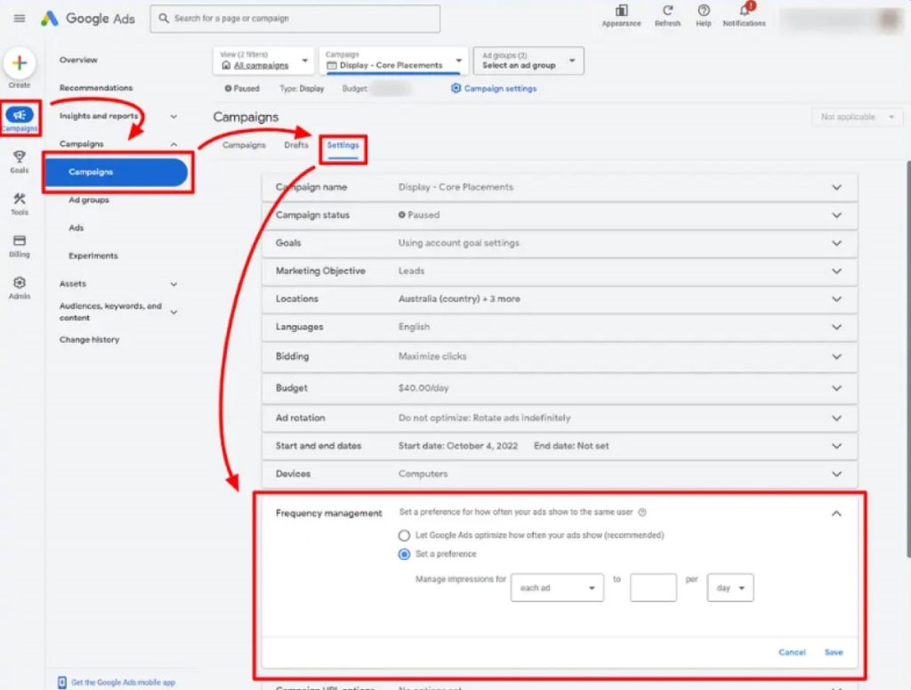Viewport: 911px width, 690px height.
Task: Expand the Bidding settings row
Action: pyautogui.click(x=835, y=356)
